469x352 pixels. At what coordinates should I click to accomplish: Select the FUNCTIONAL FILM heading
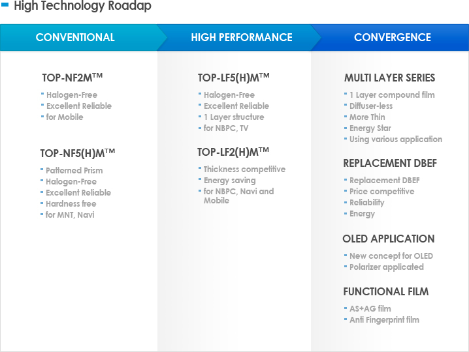[x=386, y=291]
